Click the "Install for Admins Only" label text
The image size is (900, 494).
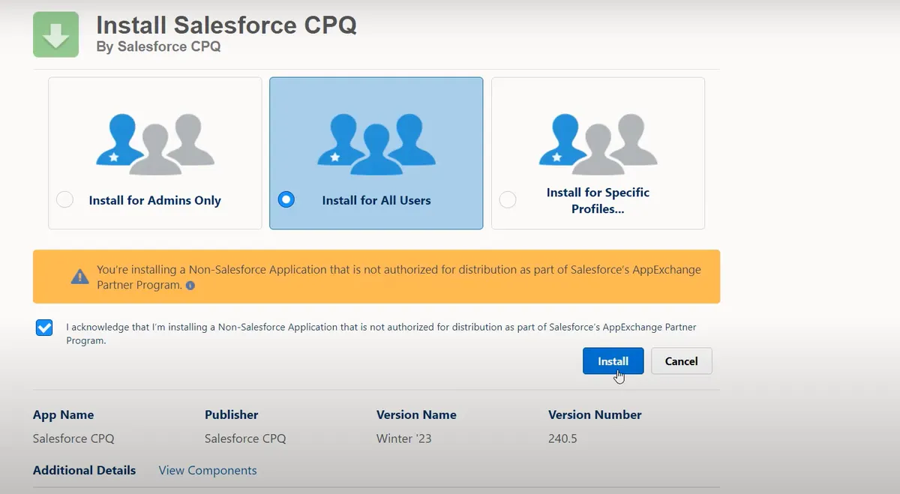point(154,200)
